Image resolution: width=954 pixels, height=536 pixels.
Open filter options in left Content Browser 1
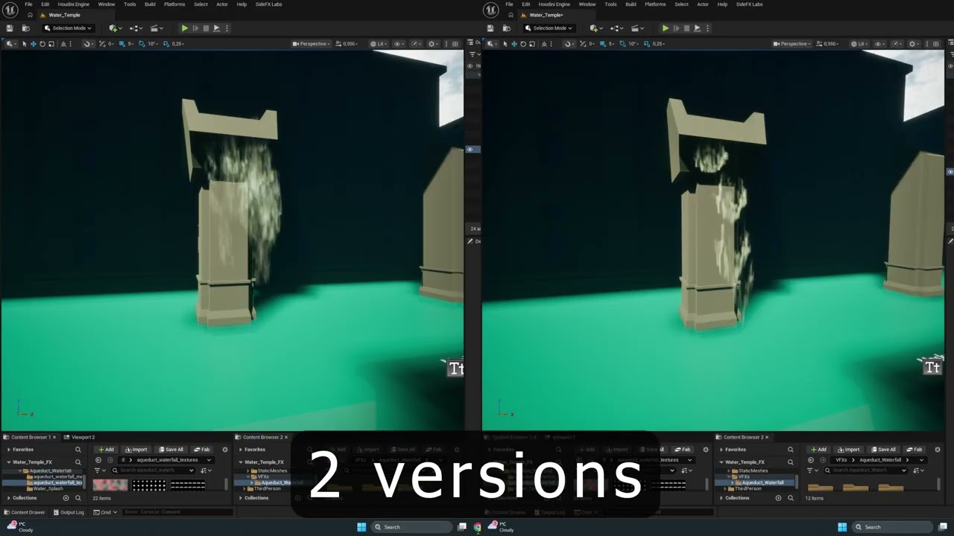[x=100, y=470]
